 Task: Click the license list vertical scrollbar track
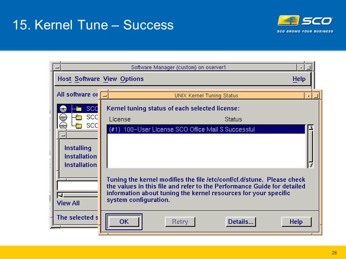pos(311,146)
